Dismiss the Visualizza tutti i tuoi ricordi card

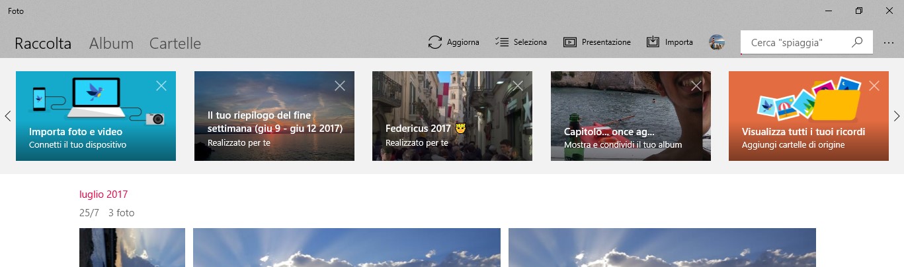(x=874, y=85)
